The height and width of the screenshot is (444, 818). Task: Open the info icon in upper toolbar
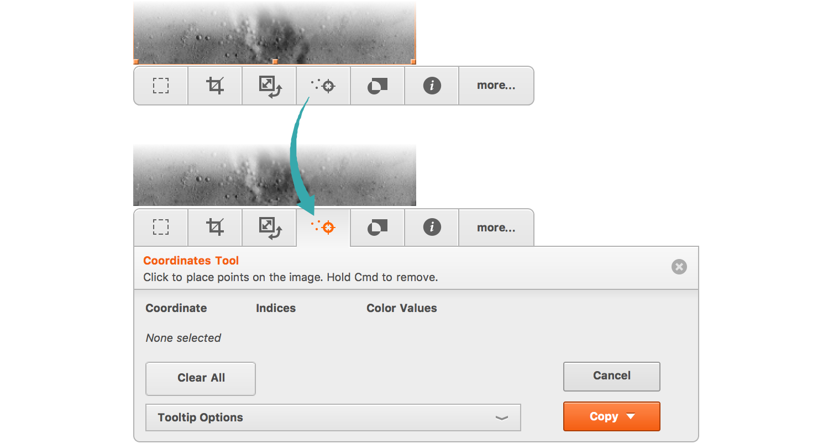[432, 86]
